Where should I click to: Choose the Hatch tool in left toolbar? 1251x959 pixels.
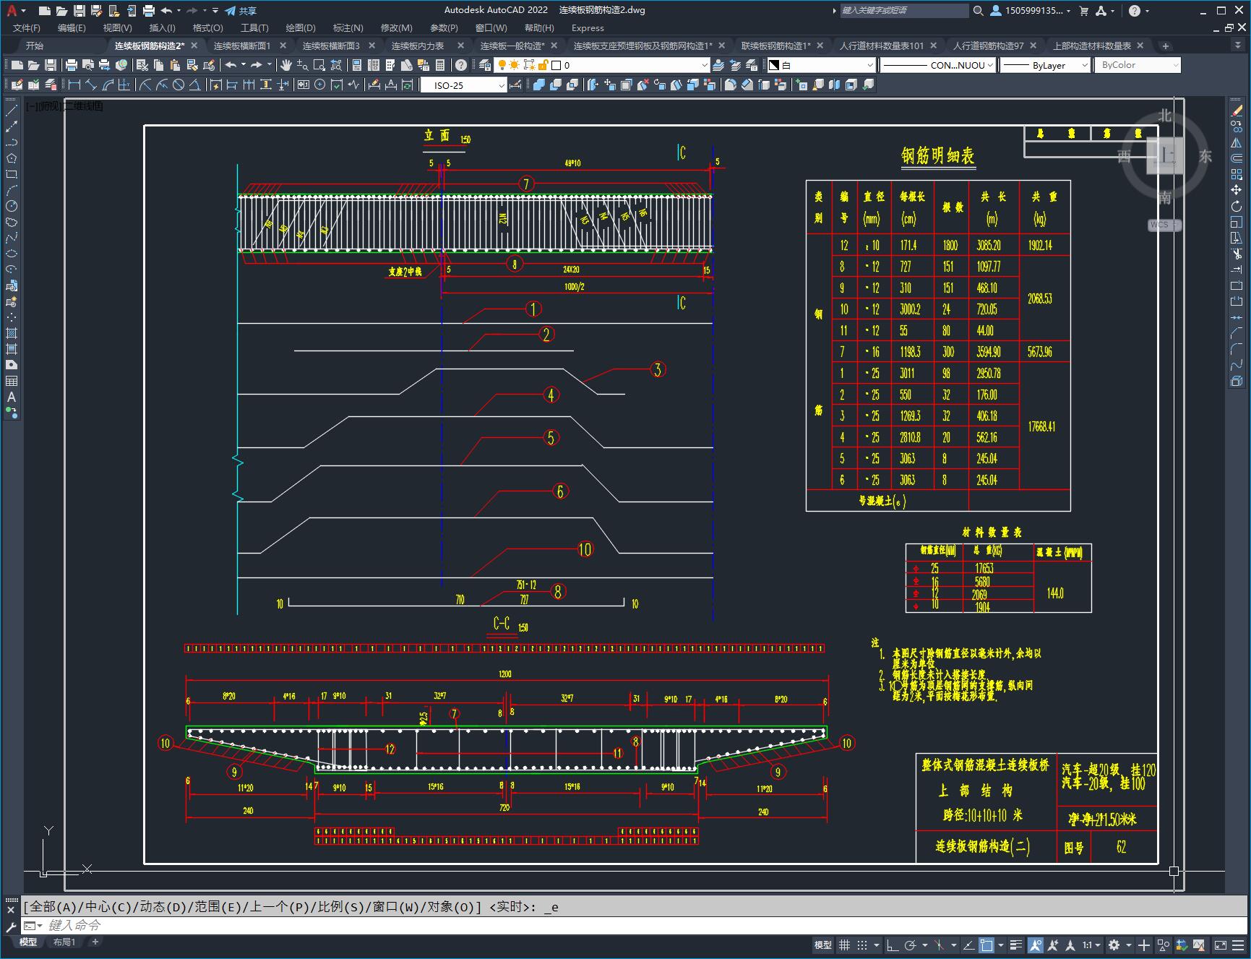[11, 333]
